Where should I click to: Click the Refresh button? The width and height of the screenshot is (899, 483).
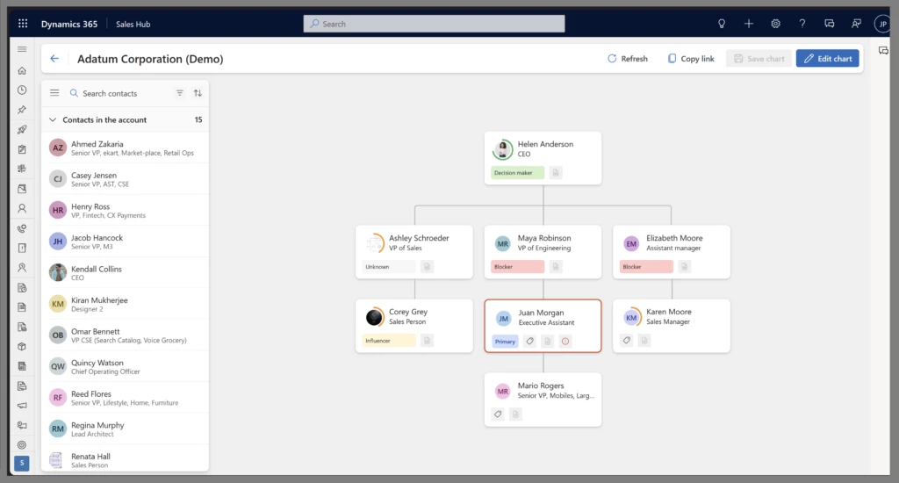coord(628,59)
